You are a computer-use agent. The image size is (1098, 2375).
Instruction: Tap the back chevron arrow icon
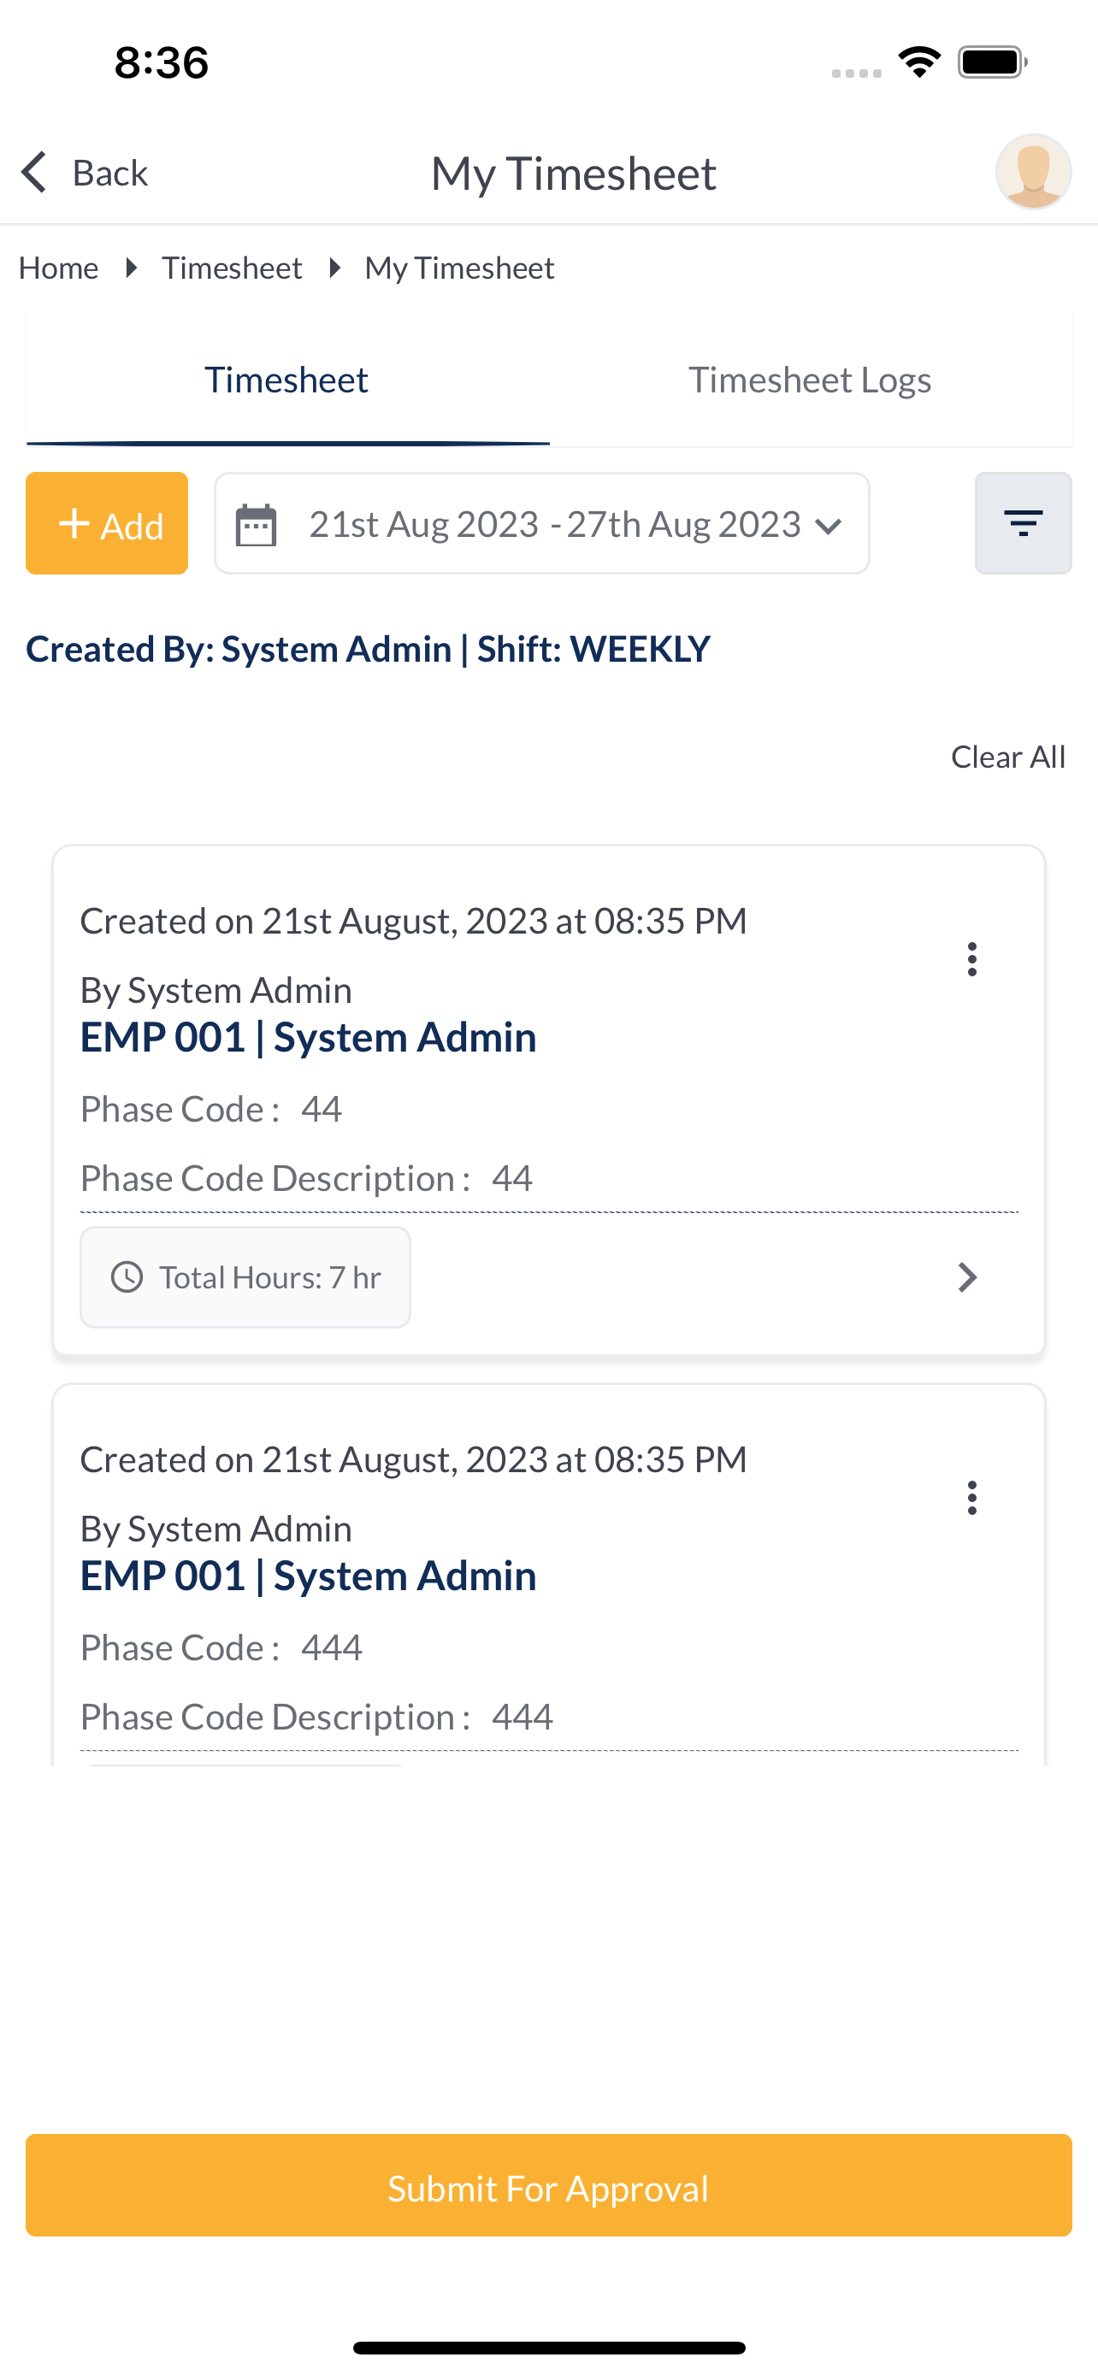34,173
